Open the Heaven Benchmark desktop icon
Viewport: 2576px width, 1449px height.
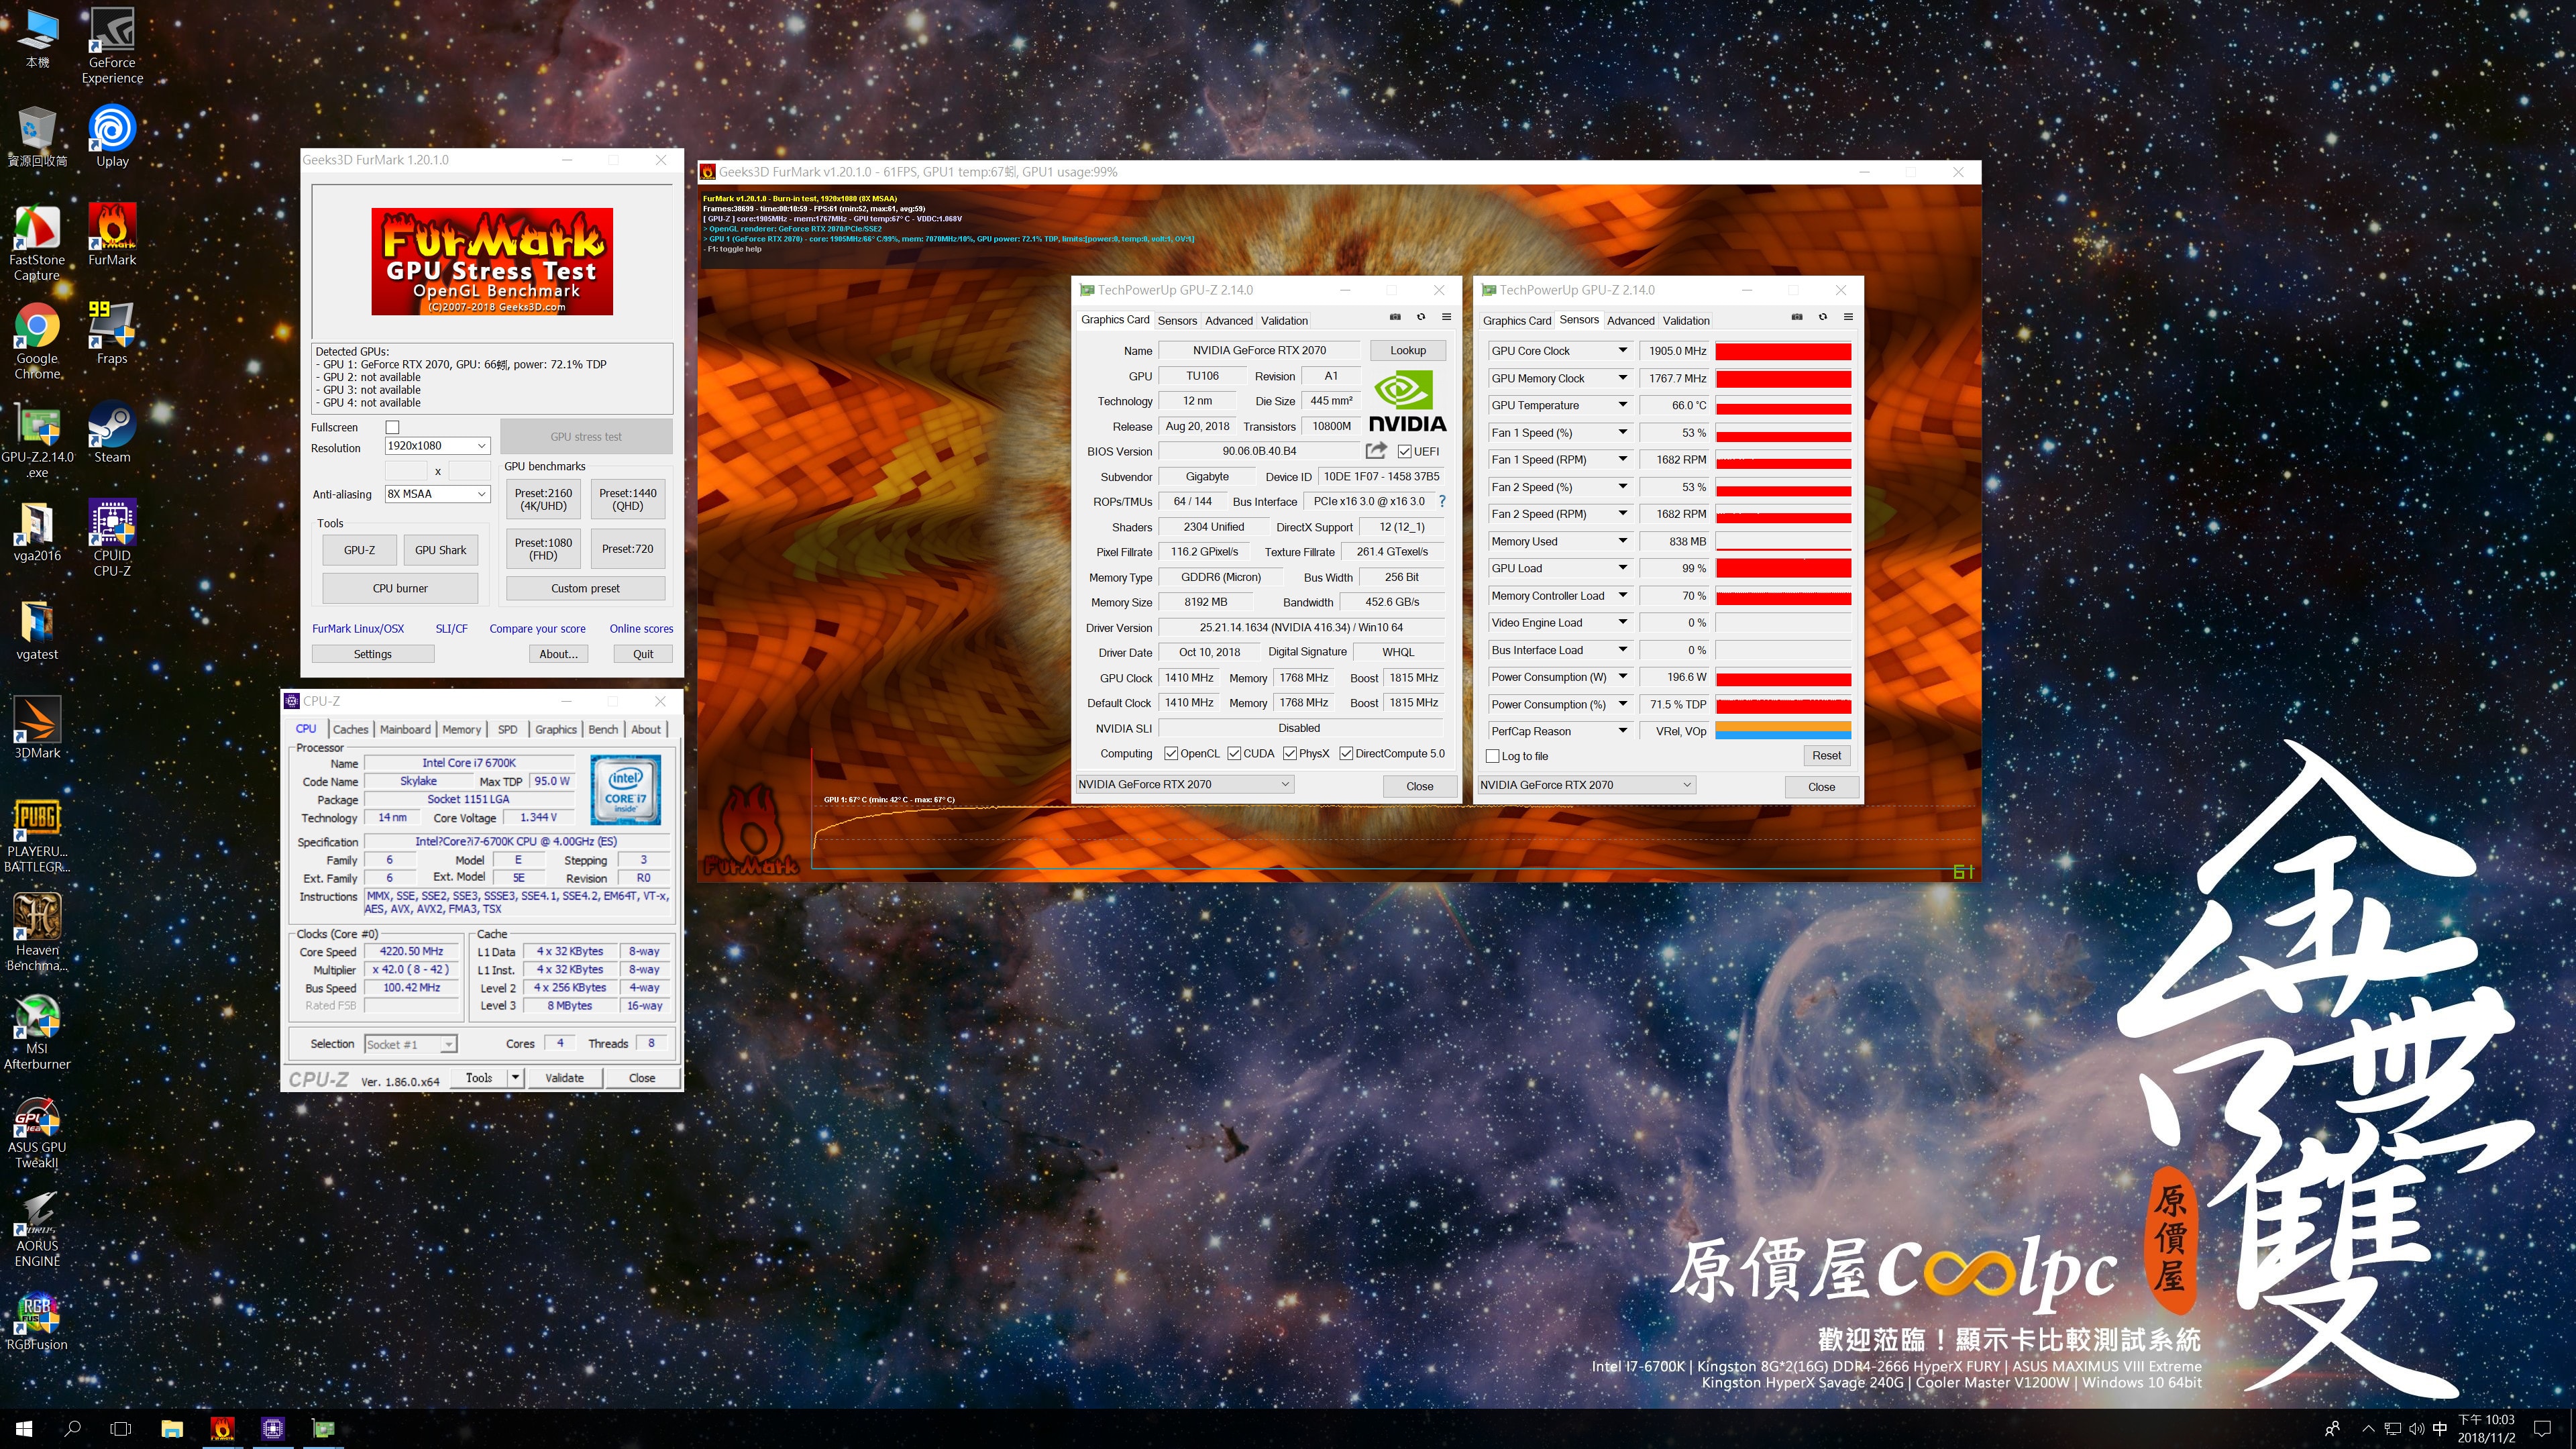37,933
